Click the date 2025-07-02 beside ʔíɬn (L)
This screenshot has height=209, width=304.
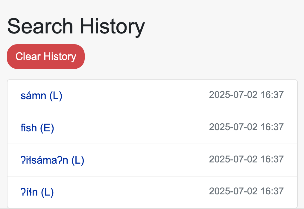[x=233, y=191]
